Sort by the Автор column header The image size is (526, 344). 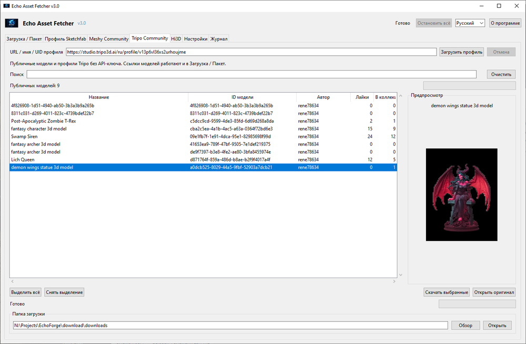[x=323, y=97]
